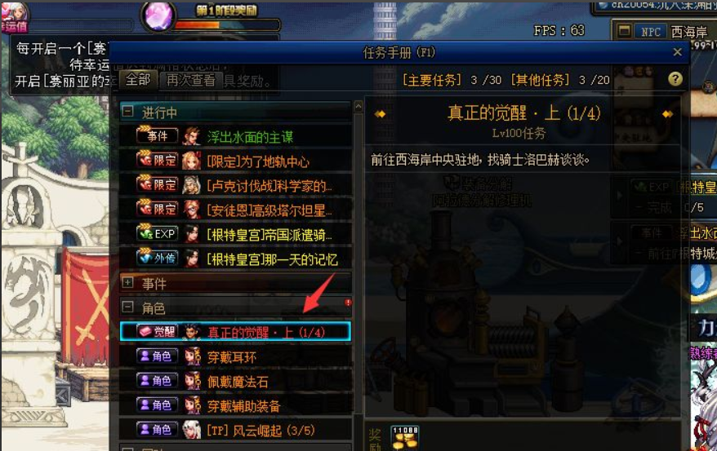This screenshot has width=717, height=451.
Task: Click the left arrow beside quest title
Action: click(x=380, y=114)
